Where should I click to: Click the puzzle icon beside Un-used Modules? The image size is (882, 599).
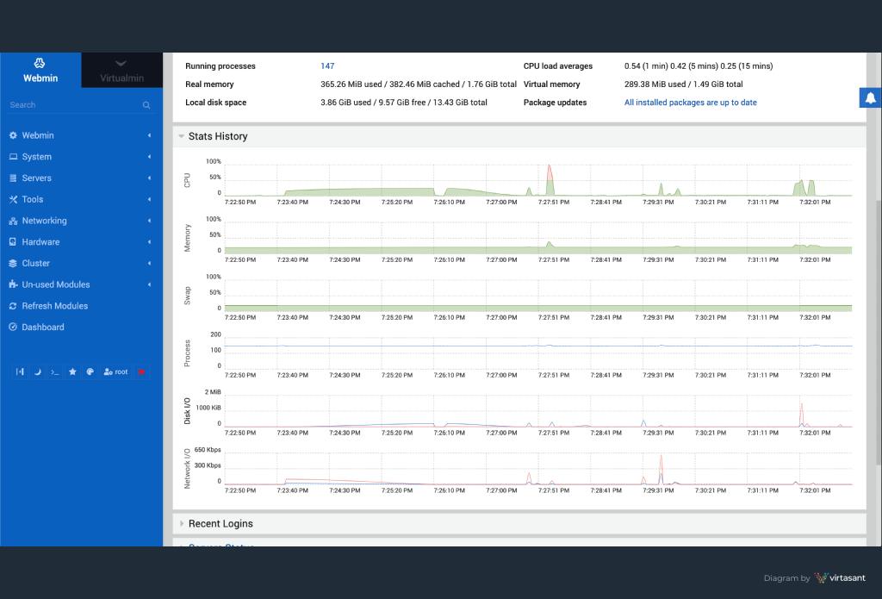pos(13,285)
